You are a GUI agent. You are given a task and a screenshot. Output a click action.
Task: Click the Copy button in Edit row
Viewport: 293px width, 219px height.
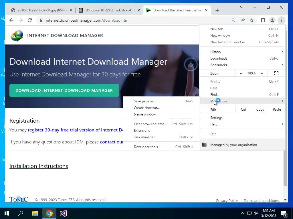(260, 109)
